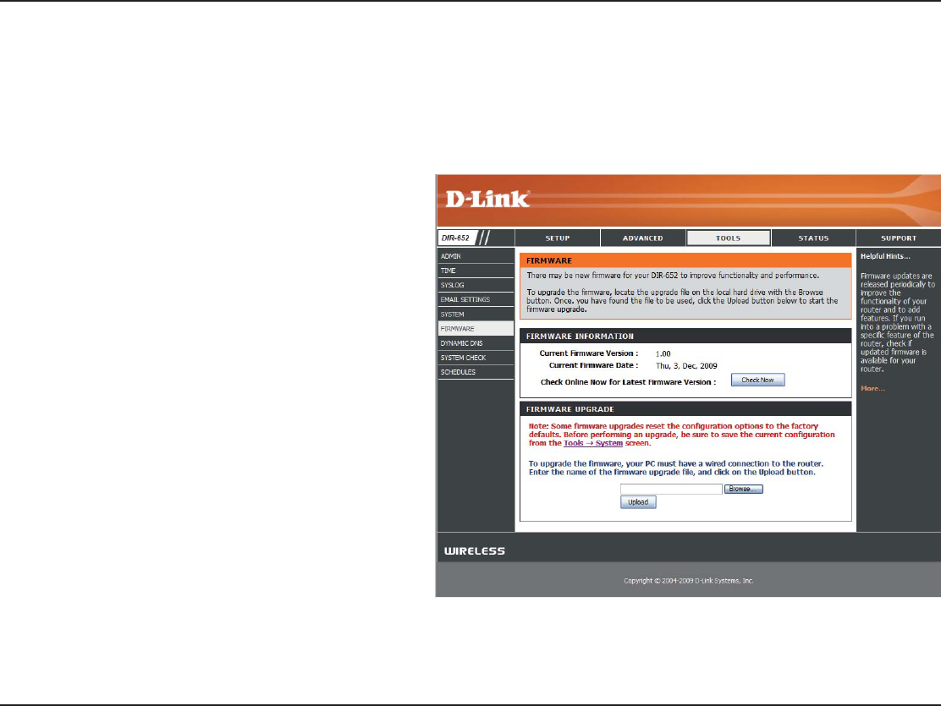This screenshot has height=706, width=941.
Task: Click the firmware date Thu, 3, Dec, 2009
Action: tap(686, 366)
